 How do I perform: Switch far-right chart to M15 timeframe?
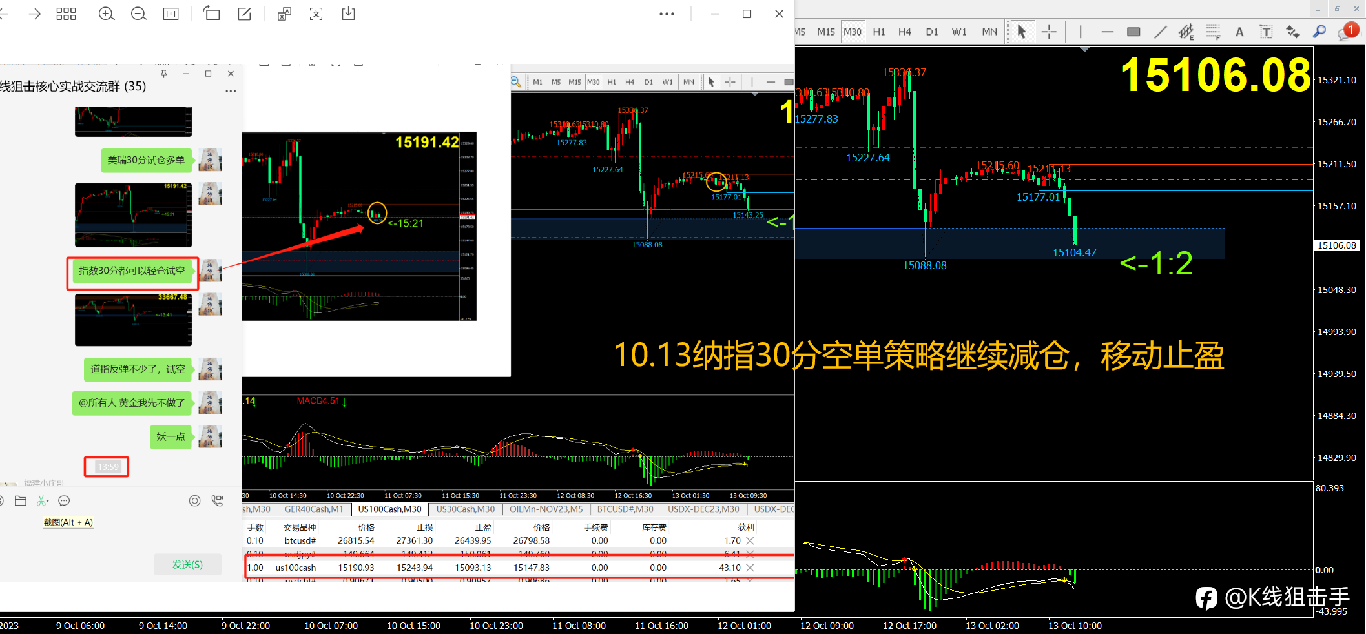point(825,32)
